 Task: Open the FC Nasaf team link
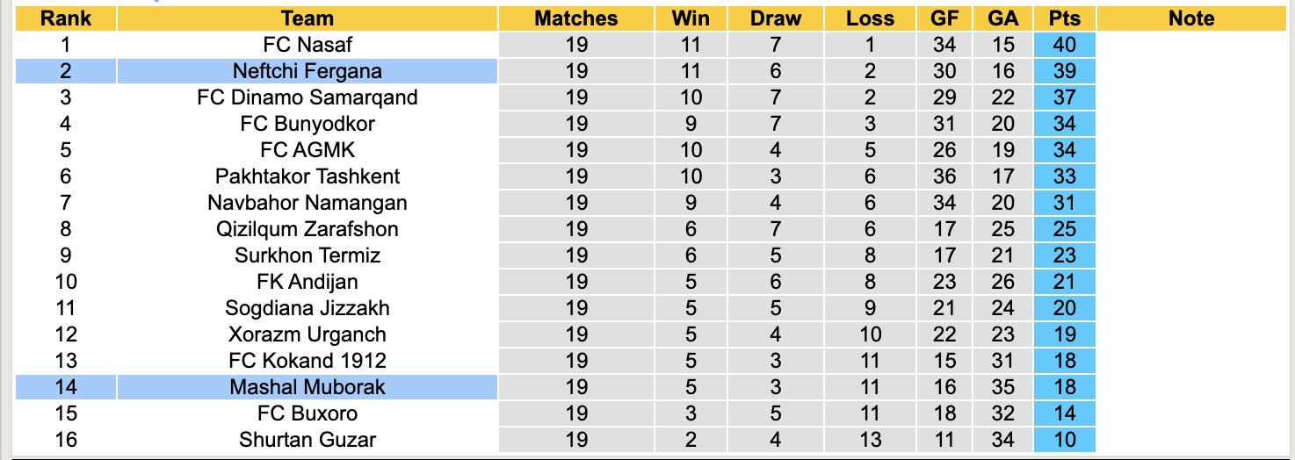[x=307, y=45]
